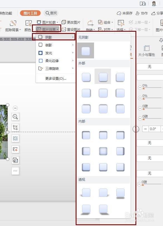
Task: Open the 颜色 color tool
Action: pos(28,26)
